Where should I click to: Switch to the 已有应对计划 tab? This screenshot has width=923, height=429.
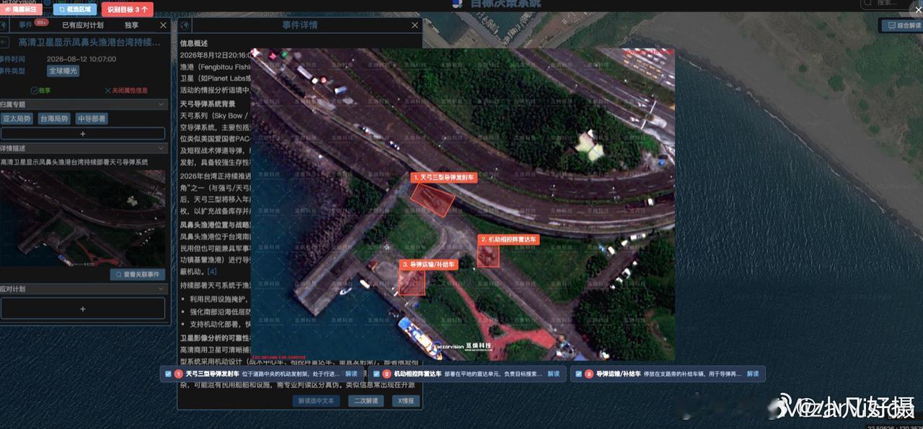tap(83, 25)
